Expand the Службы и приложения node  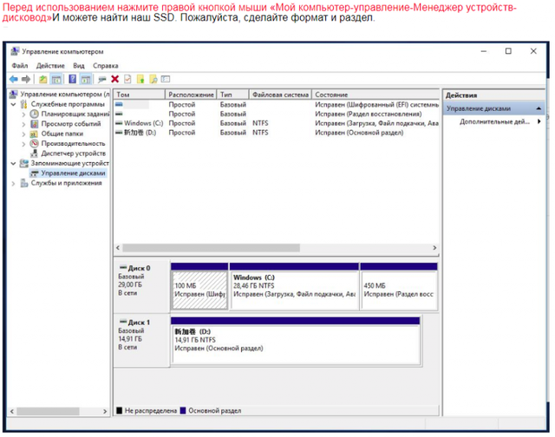point(13,183)
